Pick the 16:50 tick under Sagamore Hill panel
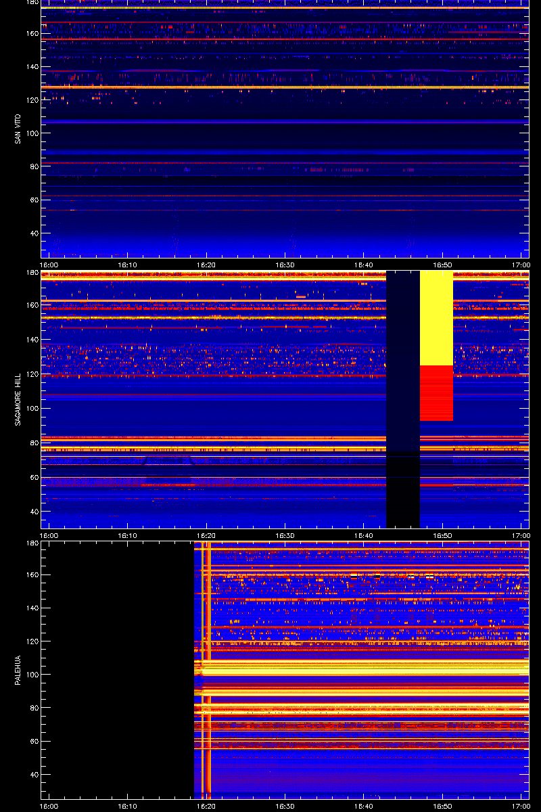The height and width of the screenshot is (812, 541). click(443, 536)
